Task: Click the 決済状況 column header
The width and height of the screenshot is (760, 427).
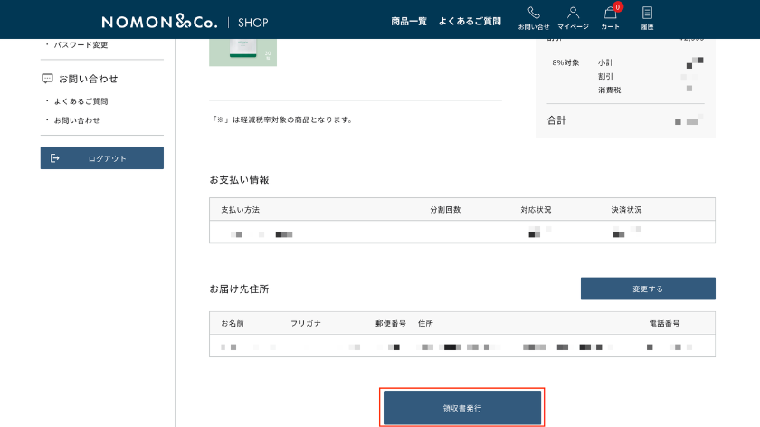Action: (626, 210)
